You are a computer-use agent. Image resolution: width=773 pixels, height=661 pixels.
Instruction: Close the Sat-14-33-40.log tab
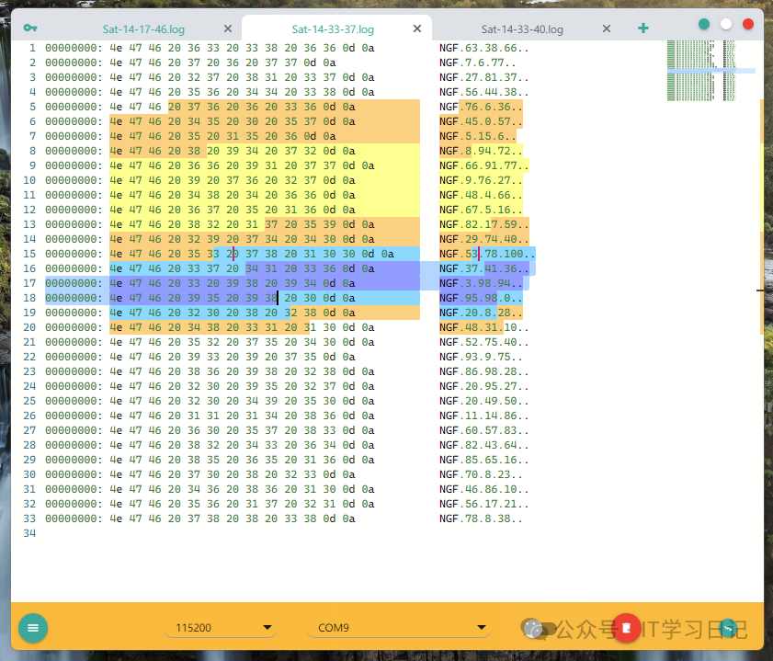point(606,29)
